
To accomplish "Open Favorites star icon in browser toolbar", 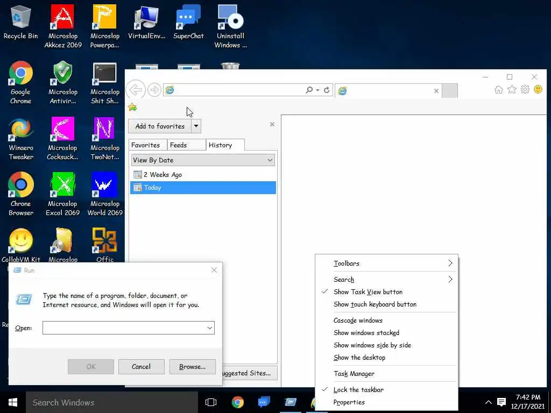I will pos(512,90).
